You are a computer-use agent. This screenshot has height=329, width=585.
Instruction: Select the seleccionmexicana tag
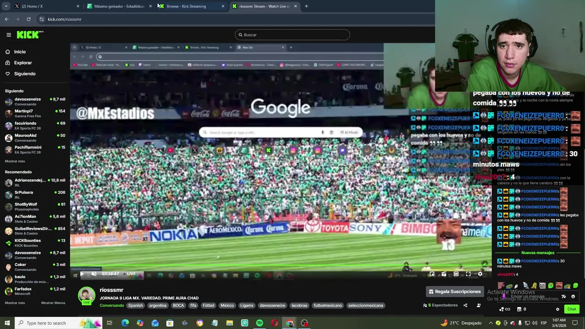pyautogui.click(x=366, y=305)
